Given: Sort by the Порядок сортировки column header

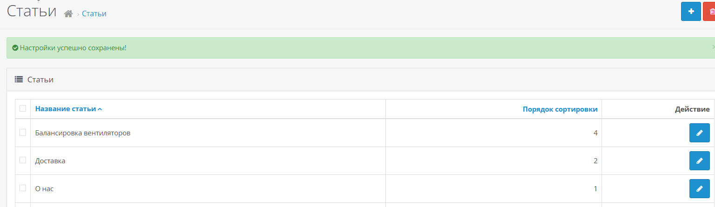Looking at the screenshot, I should pos(560,109).
